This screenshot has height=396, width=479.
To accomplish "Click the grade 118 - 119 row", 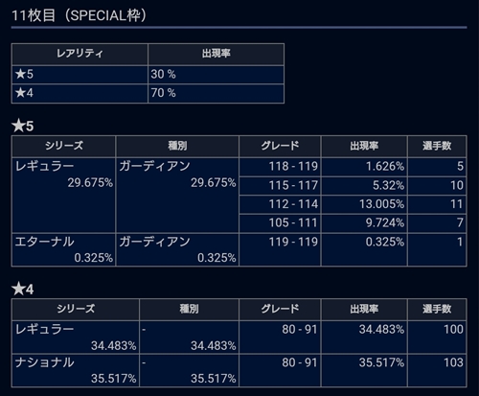I will [x=353, y=167].
